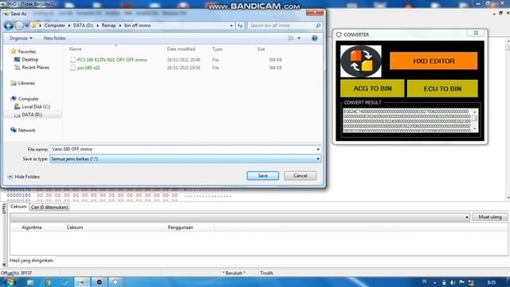Click the Muat ulang button

[x=490, y=217]
